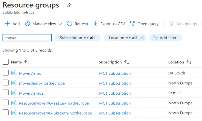Open the MoverDemo resource group
Viewport: 202px width, 121px height.
(x=30, y=73)
